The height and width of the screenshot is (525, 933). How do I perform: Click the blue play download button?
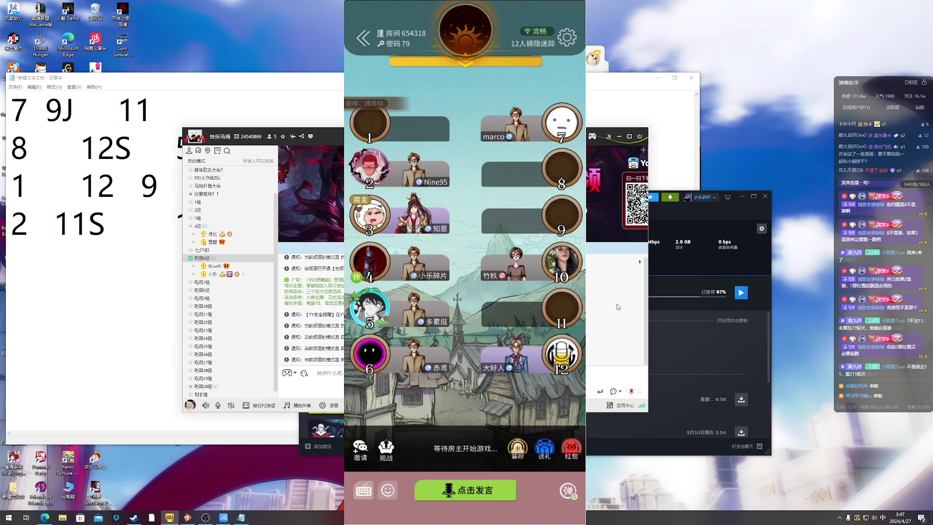coord(741,293)
